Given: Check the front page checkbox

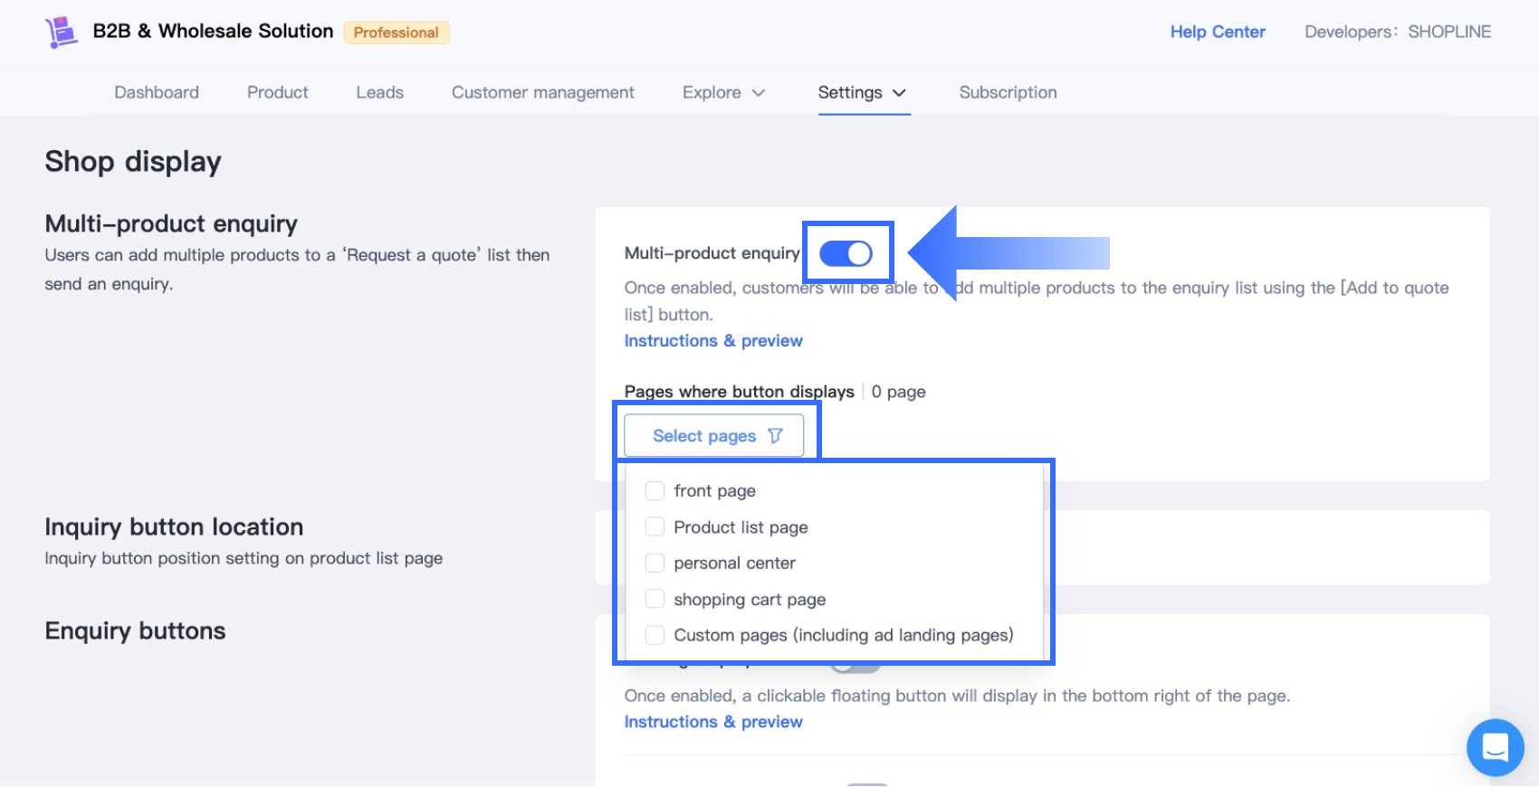Looking at the screenshot, I should (655, 491).
